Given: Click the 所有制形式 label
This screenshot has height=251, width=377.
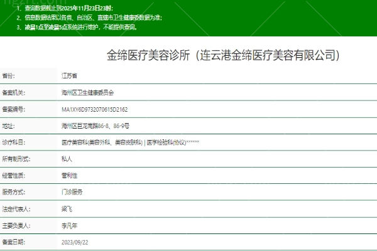Looking at the screenshot, I should tap(16, 159).
